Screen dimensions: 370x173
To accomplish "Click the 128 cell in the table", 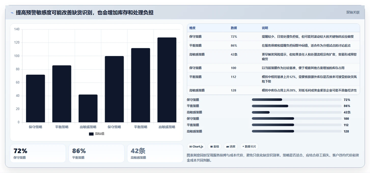I will pos(234,90).
